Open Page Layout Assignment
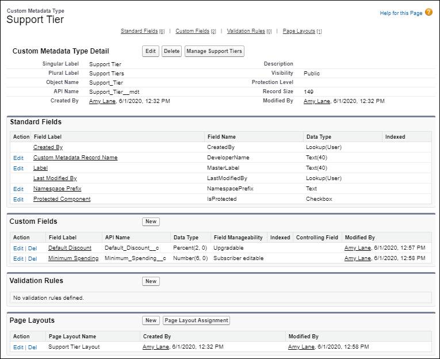The width and height of the screenshot is (440, 359). tap(197, 320)
